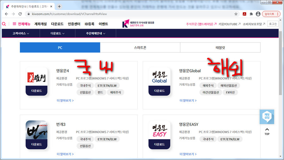Open 전체메뉴 hamburger menu
The height and width of the screenshot is (160, 284).
21,24
